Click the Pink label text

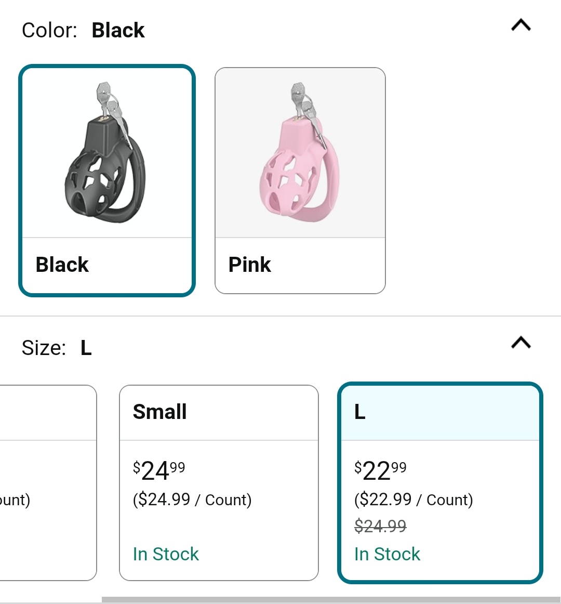pyautogui.click(x=249, y=265)
